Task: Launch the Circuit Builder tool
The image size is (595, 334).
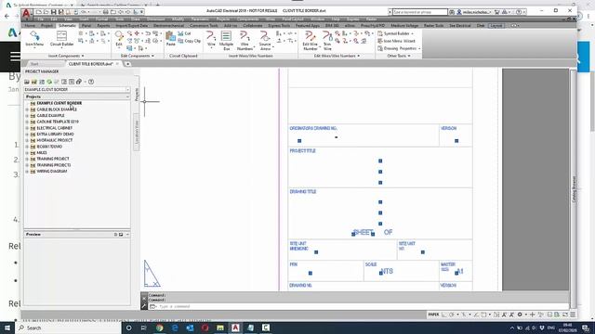Action: point(61,39)
